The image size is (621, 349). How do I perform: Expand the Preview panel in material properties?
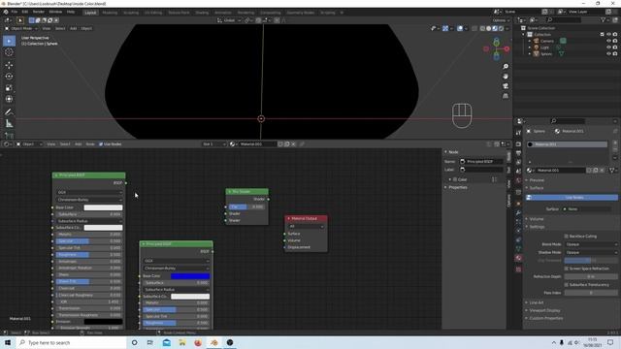point(536,180)
